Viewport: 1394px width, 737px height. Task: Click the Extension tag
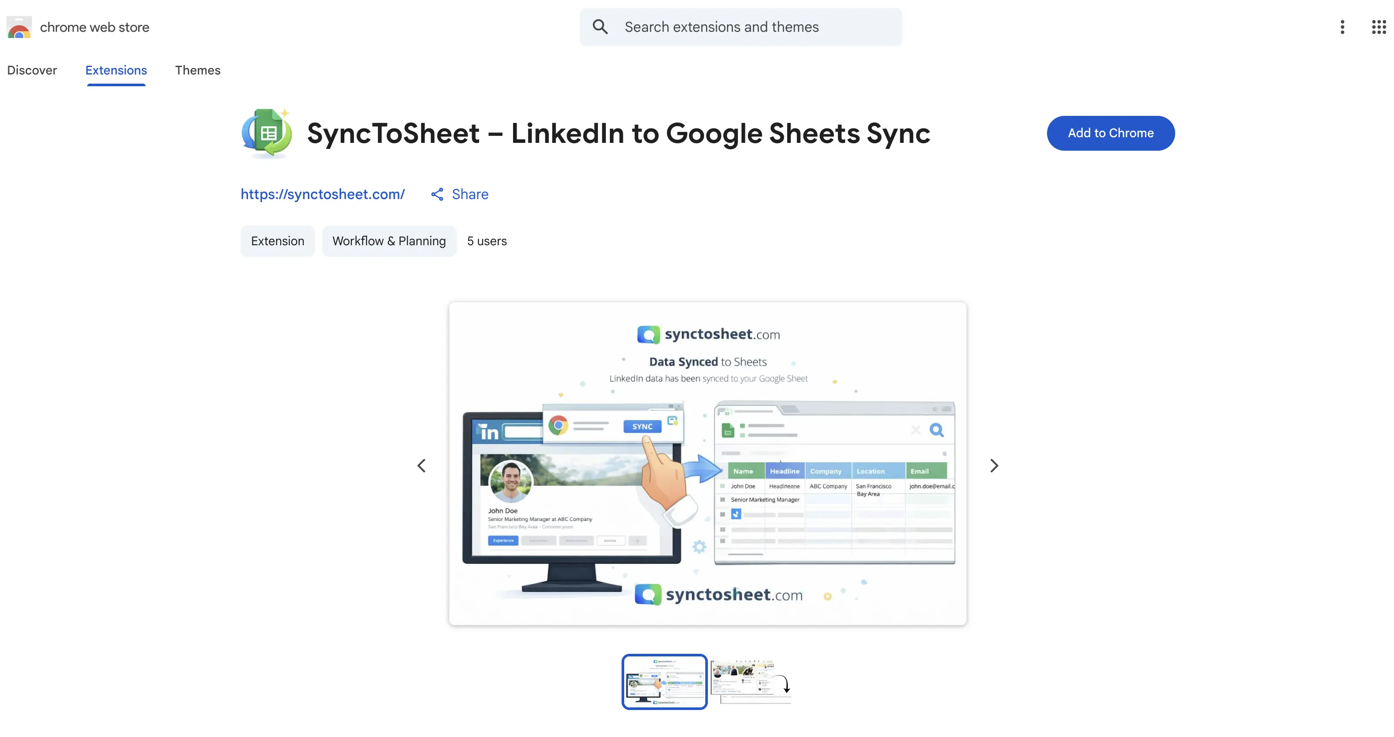coord(278,240)
